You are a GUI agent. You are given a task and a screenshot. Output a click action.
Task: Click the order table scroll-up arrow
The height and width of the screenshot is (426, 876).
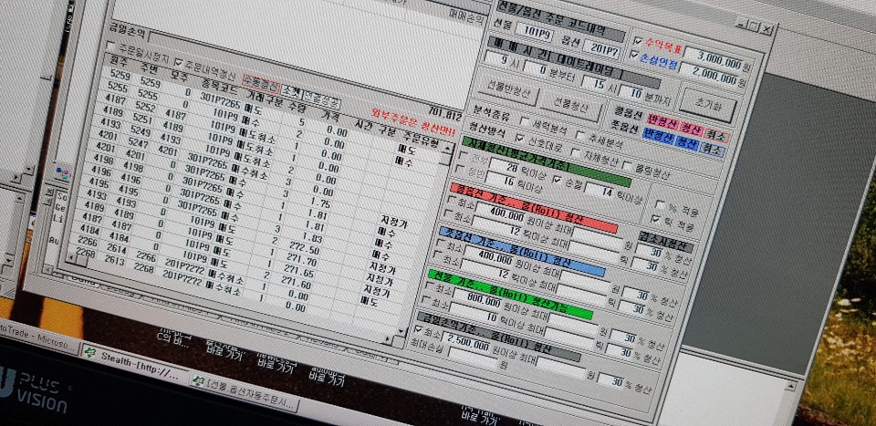coord(446,149)
